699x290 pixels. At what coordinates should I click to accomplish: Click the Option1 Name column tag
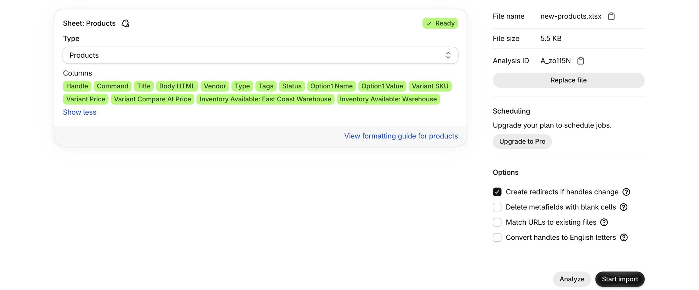point(331,86)
